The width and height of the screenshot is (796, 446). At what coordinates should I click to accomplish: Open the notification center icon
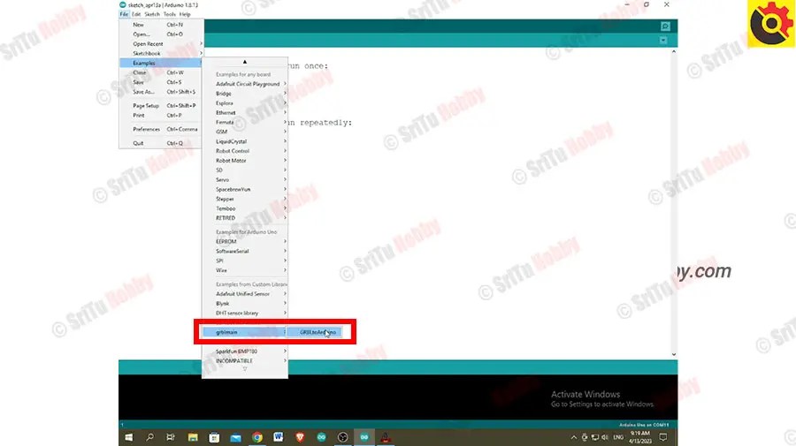pos(663,437)
